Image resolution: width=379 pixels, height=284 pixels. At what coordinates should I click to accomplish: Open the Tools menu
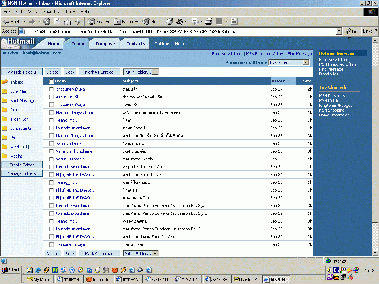tap(70, 12)
